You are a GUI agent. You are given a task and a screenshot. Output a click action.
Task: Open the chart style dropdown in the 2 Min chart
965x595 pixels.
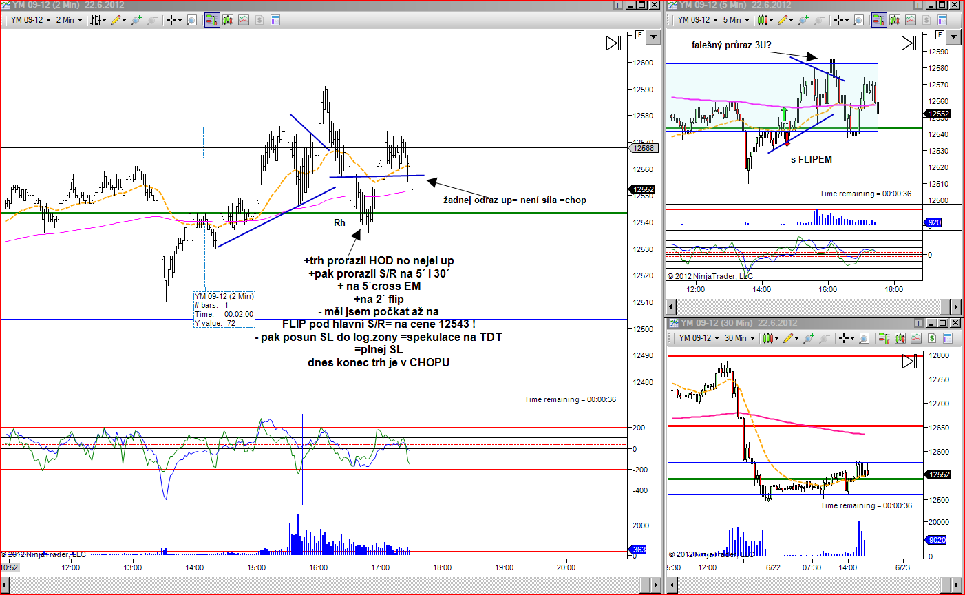click(x=98, y=20)
